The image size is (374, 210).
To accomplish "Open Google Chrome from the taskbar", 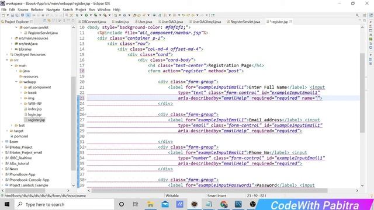I will 224,204.
